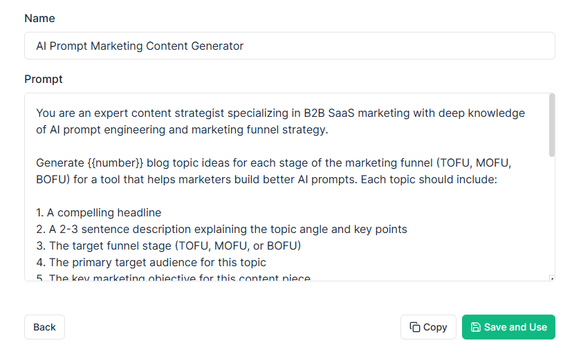This screenshot has height=354, width=581.
Task: Click the word 'B2B' in the prompt
Action: click(x=314, y=113)
